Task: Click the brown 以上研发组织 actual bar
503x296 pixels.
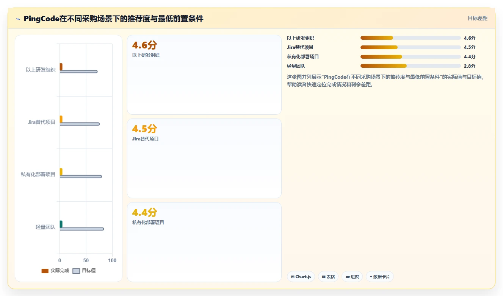Action: click(61, 67)
